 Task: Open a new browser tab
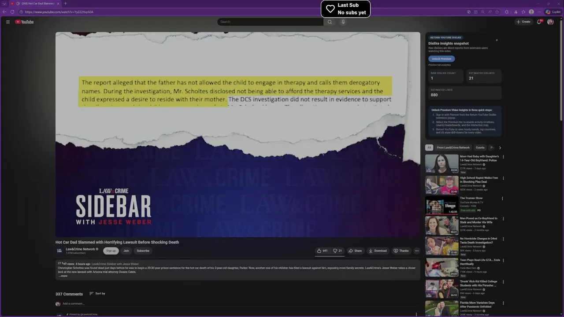click(x=65, y=4)
